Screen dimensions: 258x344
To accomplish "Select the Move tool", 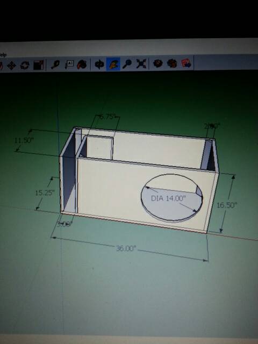I will click(11, 65).
